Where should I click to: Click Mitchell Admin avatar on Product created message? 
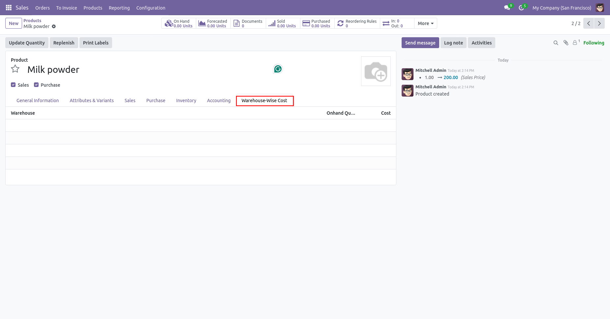coord(408,91)
